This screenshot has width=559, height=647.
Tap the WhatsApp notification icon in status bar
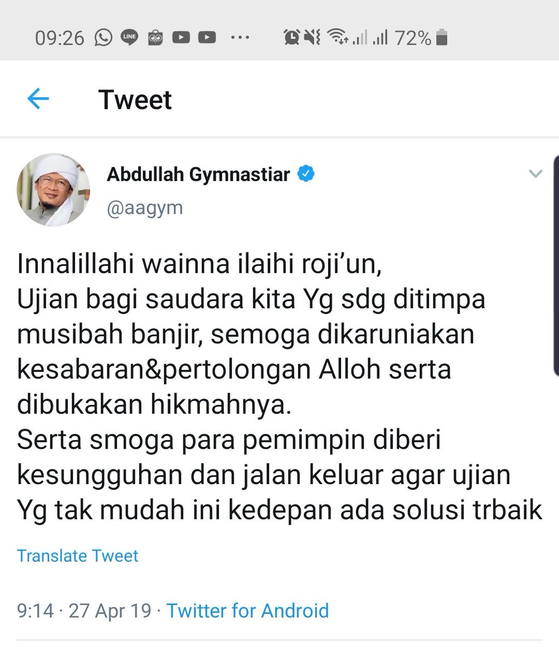click(x=103, y=37)
